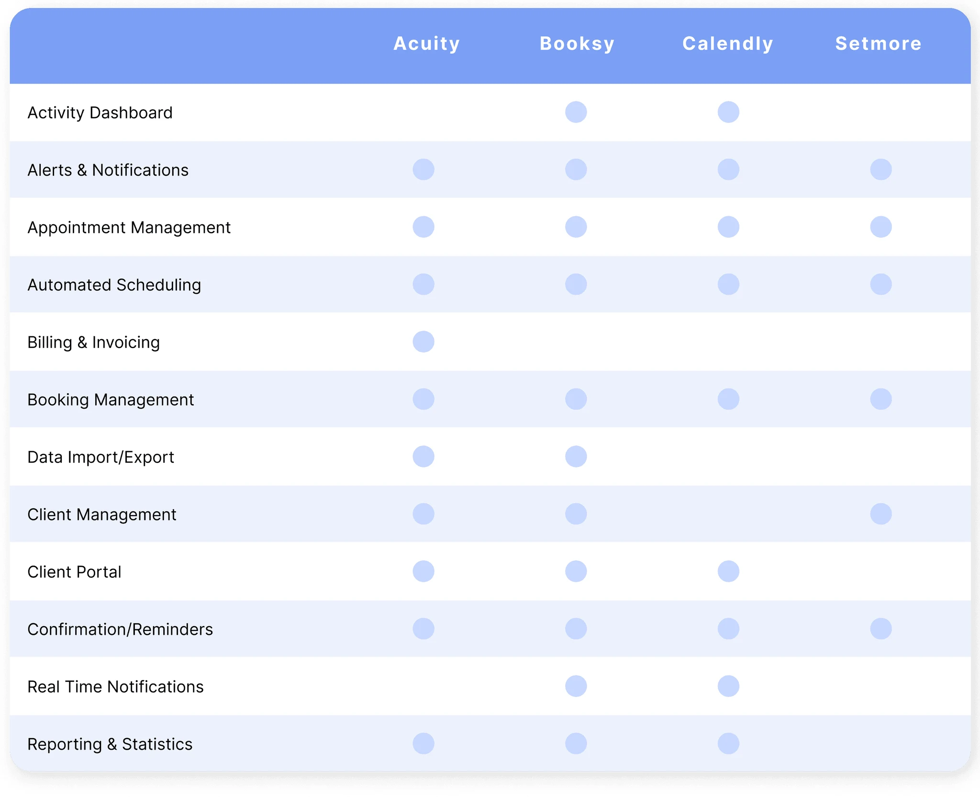Click Acuity dot for Automated Scheduling
Viewport: 980px width, 797px height.
pyautogui.click(x=423, y=284)
